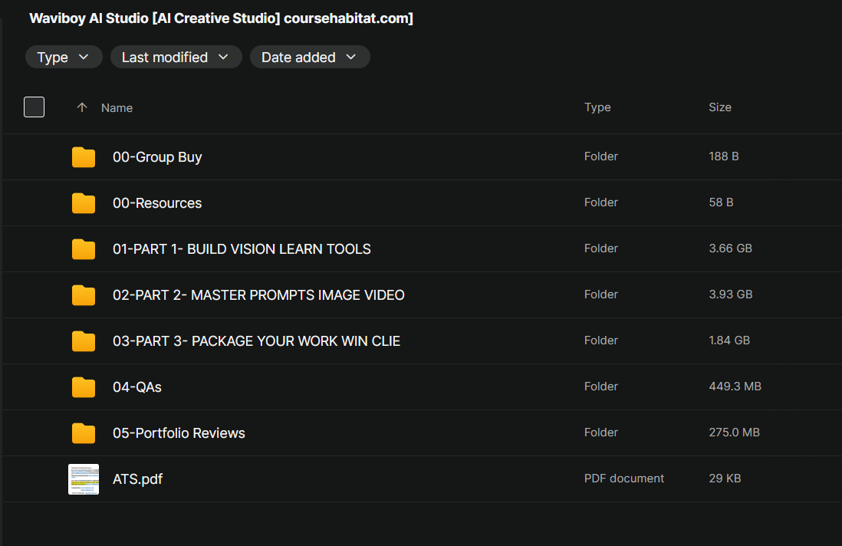The width and height of the screenshot is (842, 546).
Task: Click the Type column header
Action: coord(597,107)
